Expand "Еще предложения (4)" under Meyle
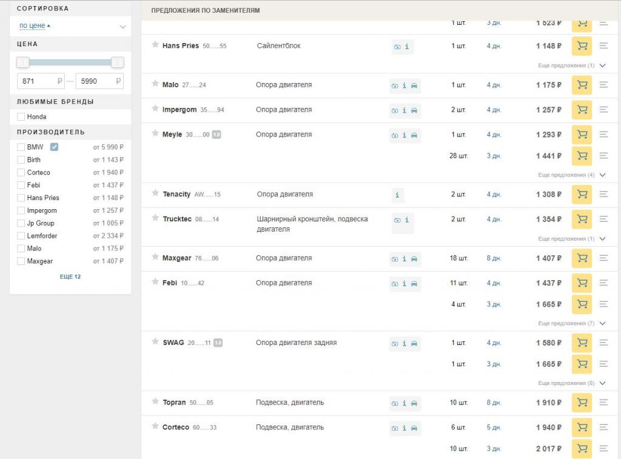The width and height of the screenshot is (621, 459). [x=571, y=175]
